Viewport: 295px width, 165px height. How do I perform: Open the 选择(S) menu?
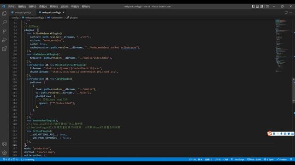32,6
